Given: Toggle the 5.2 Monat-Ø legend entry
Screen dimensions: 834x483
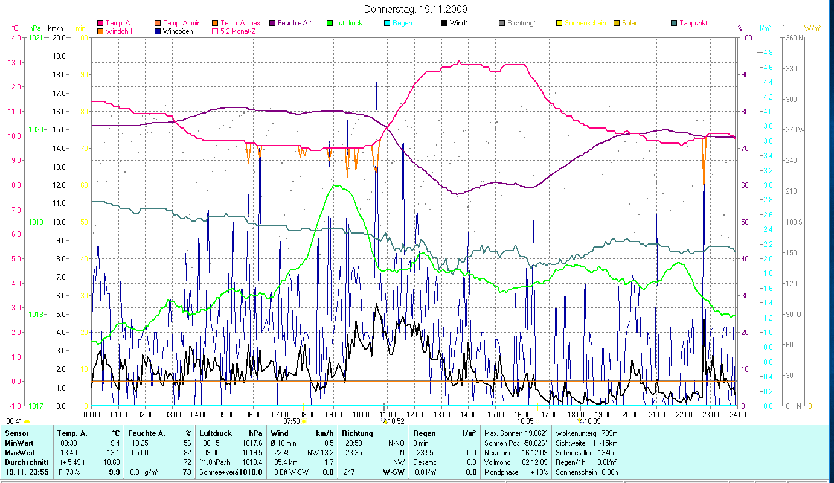Looking at the screenshot, I should [239, 31].
